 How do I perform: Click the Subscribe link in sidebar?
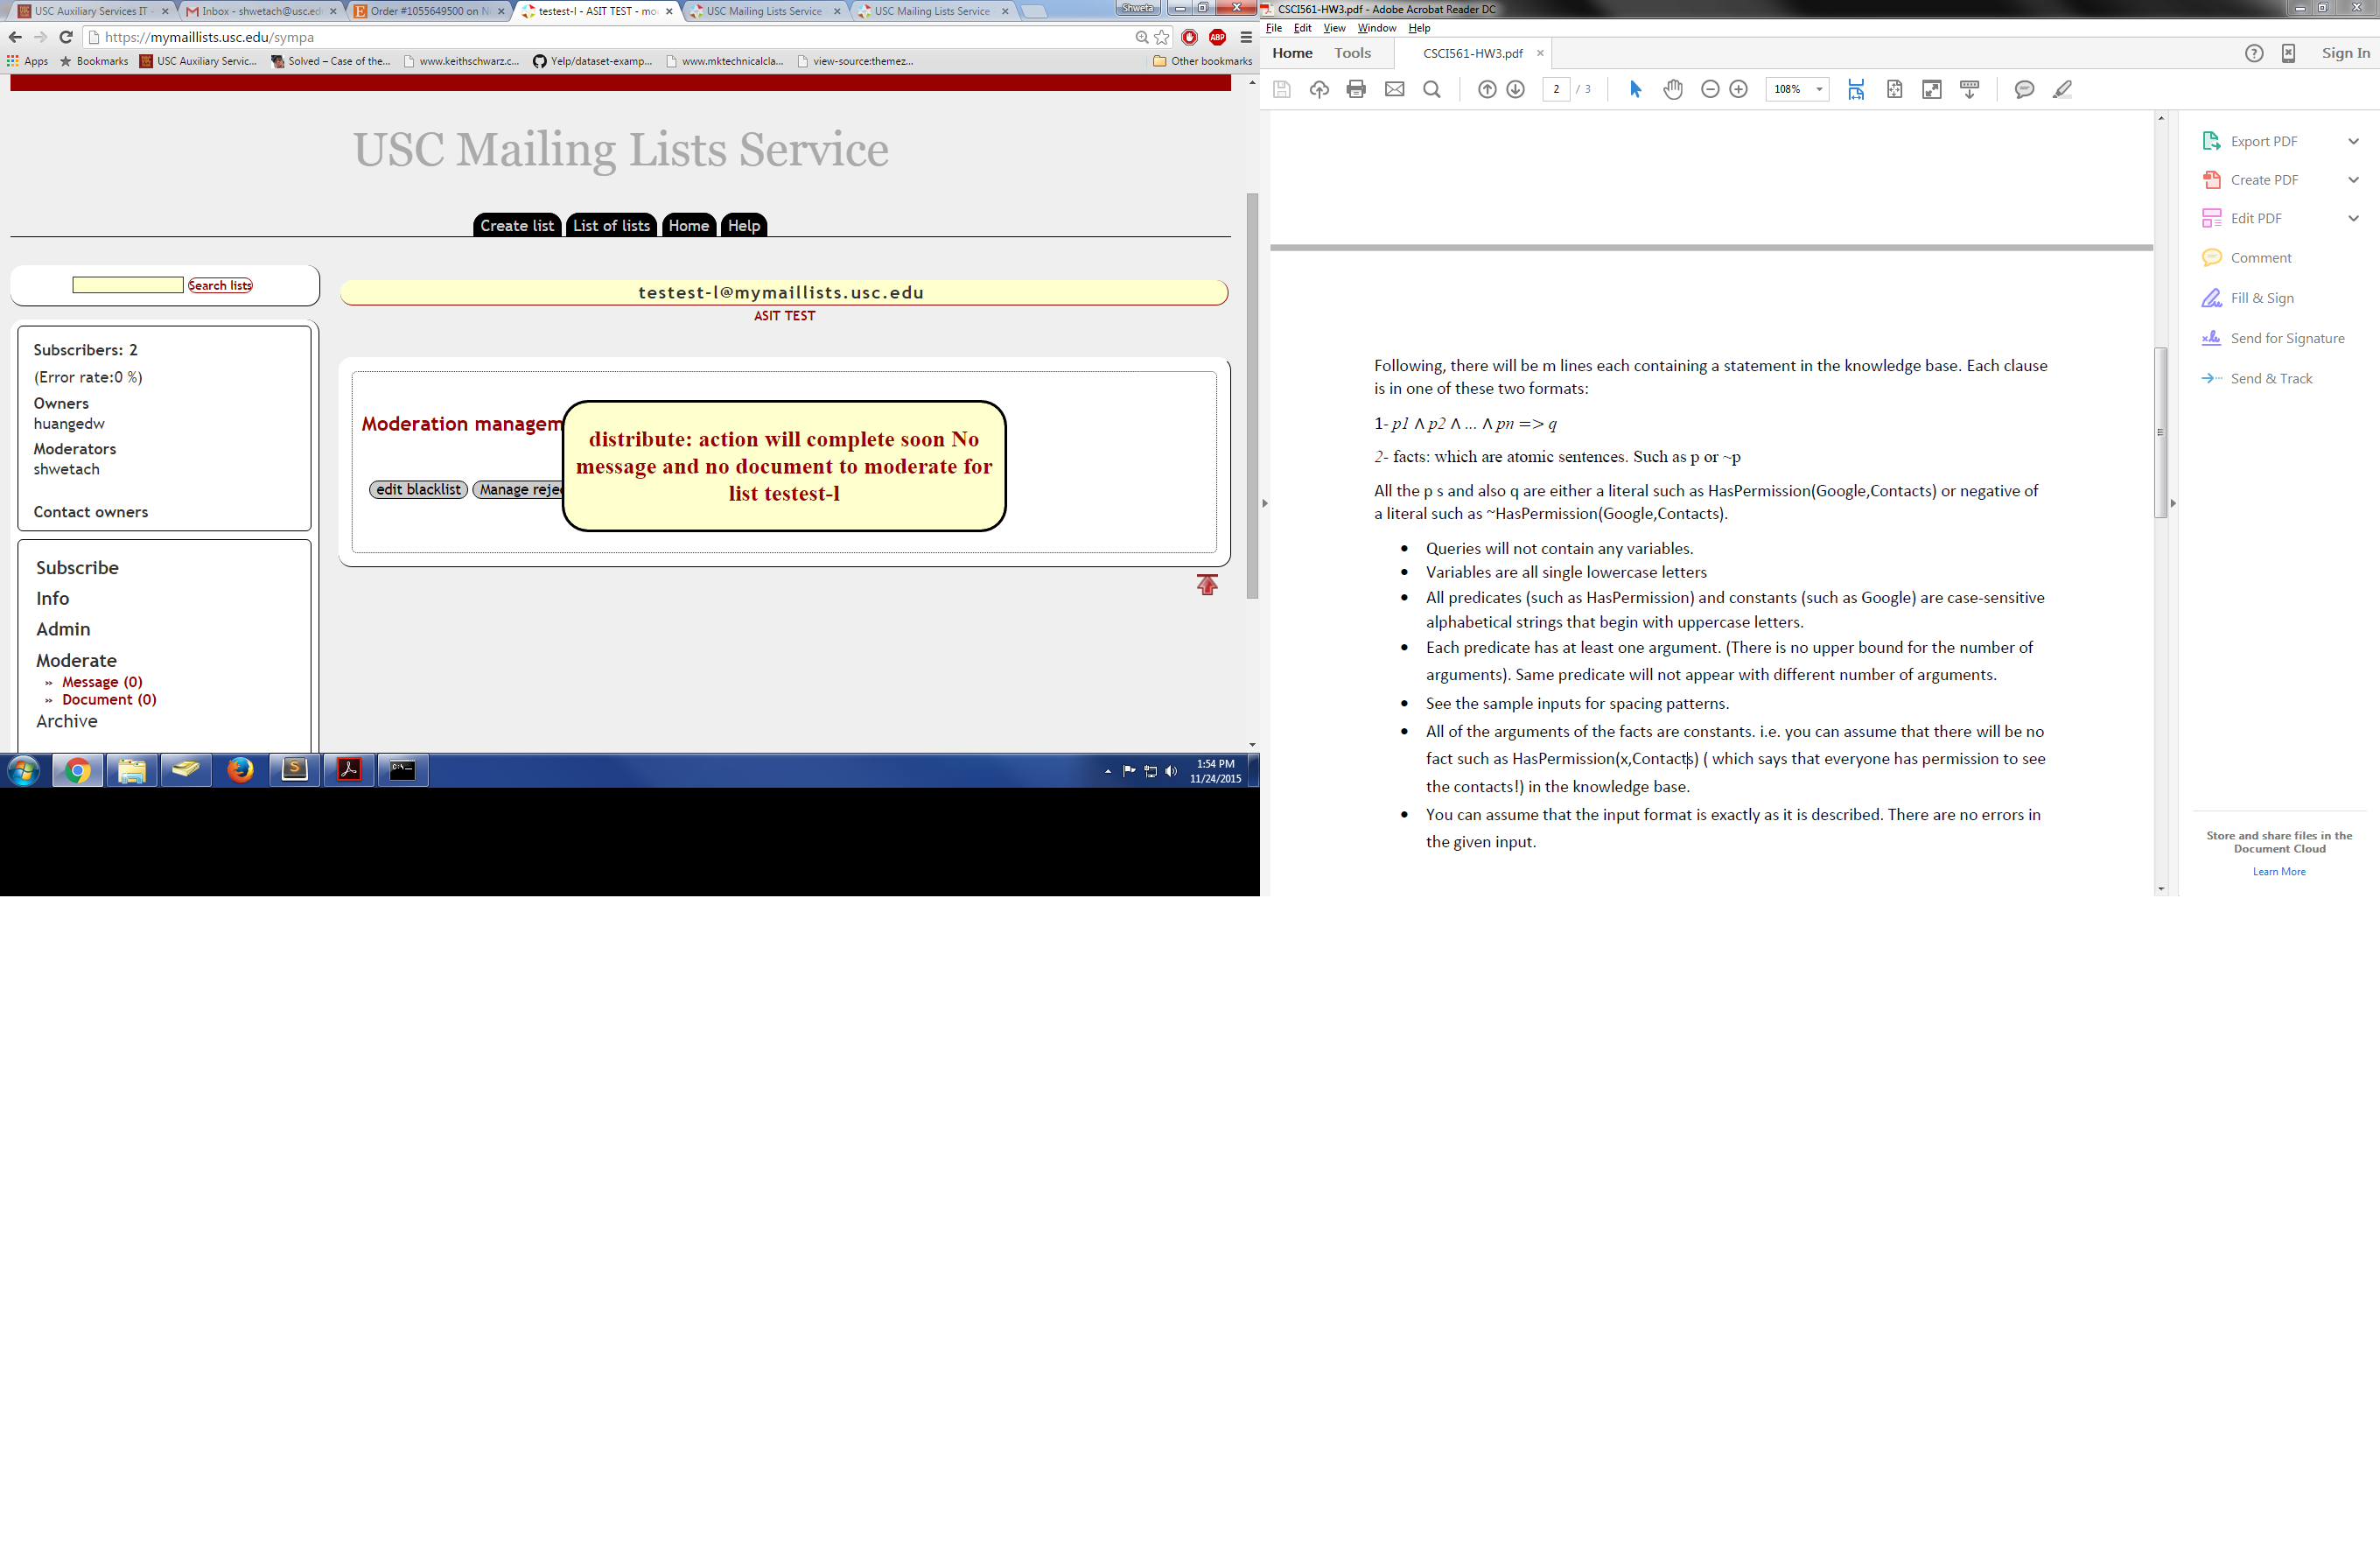coord(77,567)
